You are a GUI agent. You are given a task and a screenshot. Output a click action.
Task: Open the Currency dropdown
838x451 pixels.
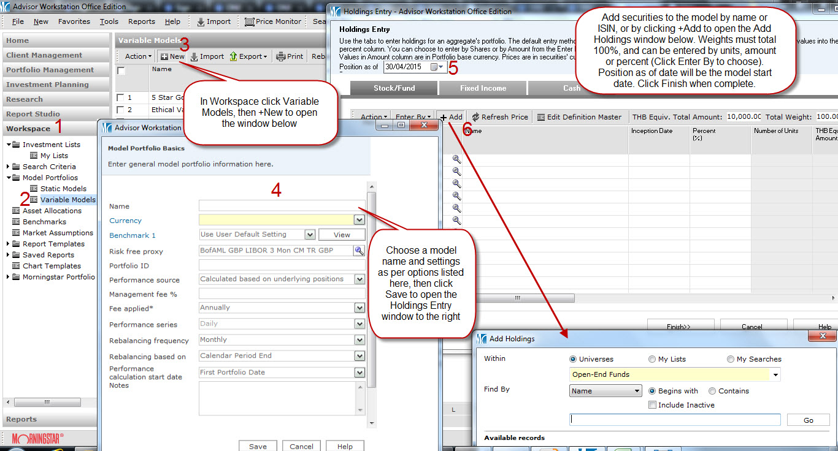click(x=359, y=220)
